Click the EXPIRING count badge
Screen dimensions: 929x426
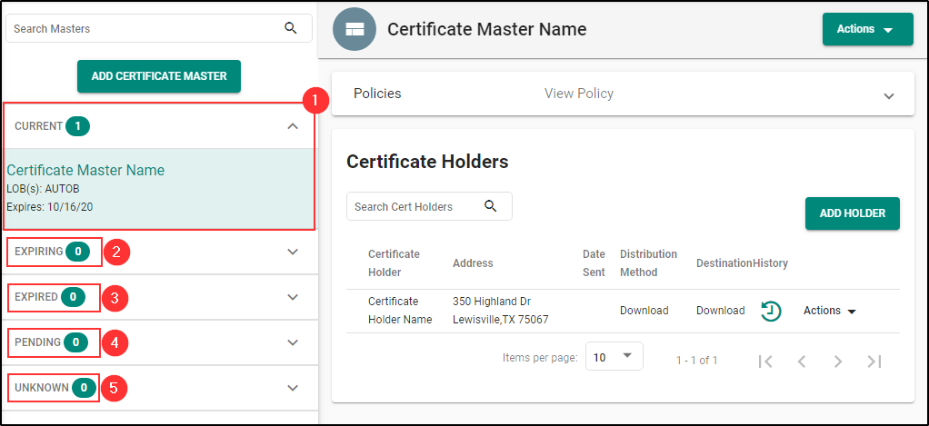[x=77, y=252]
